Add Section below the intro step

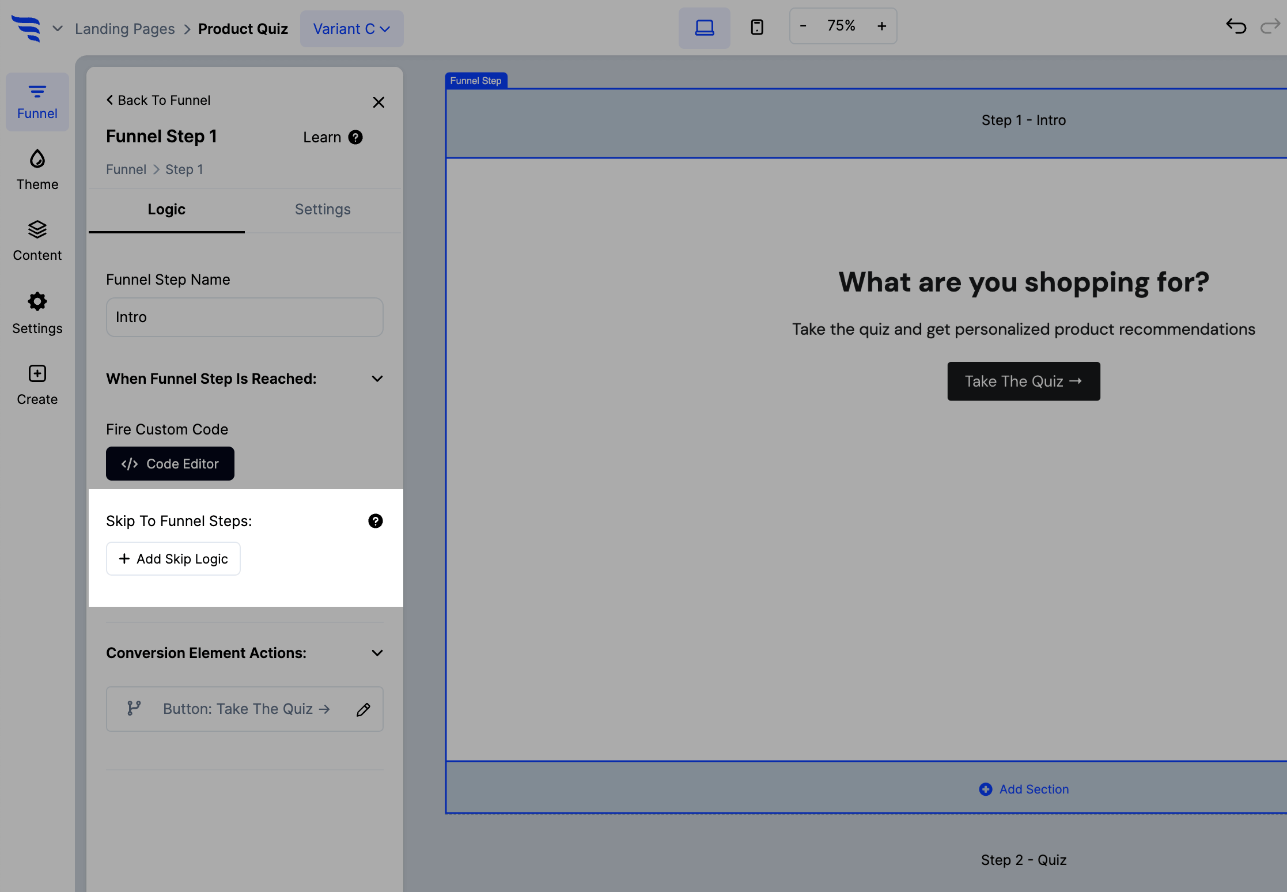click(x=1024, y=789)
